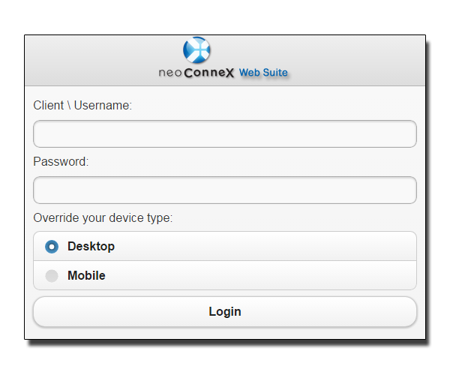Click the large X letter in ConneX
Image resolution: width=450 pixels, height=375 pixels.
229,73
